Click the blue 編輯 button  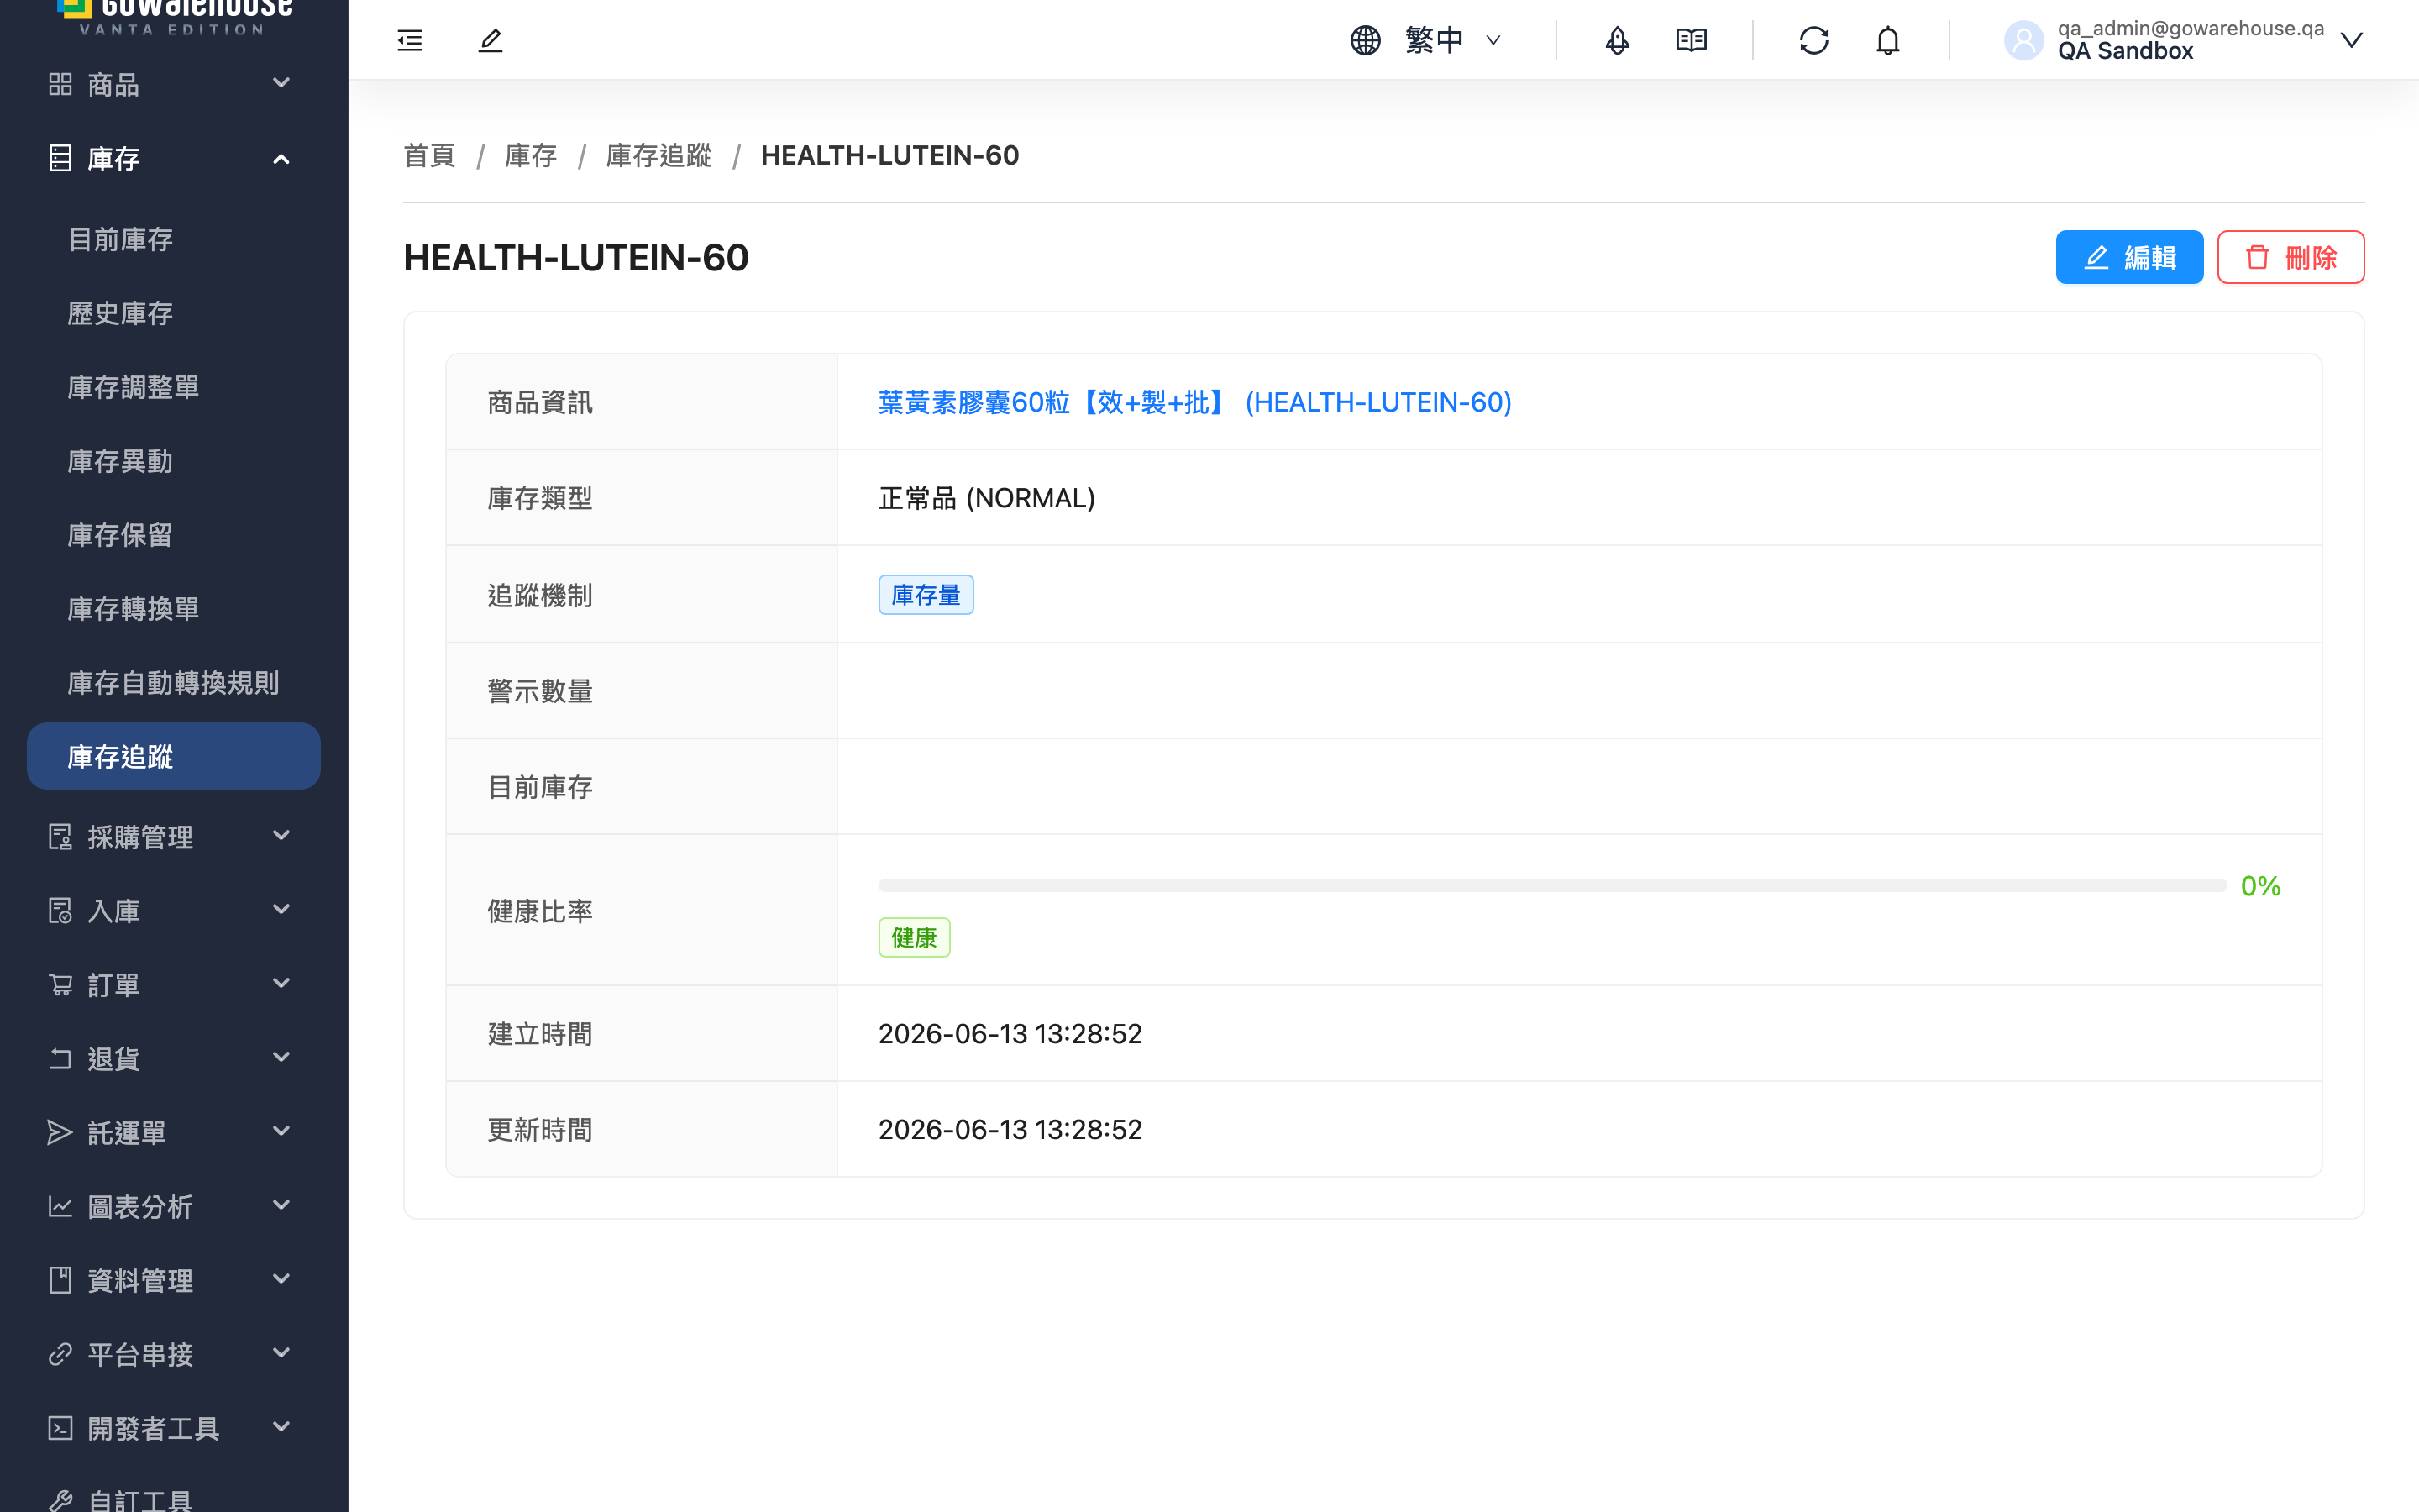(x=2129, y=257)
